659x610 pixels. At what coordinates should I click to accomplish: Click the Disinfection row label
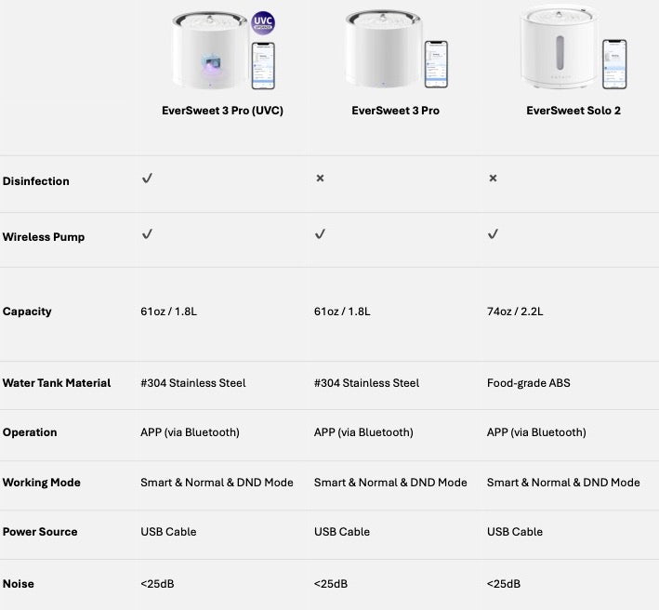(36, 181)
